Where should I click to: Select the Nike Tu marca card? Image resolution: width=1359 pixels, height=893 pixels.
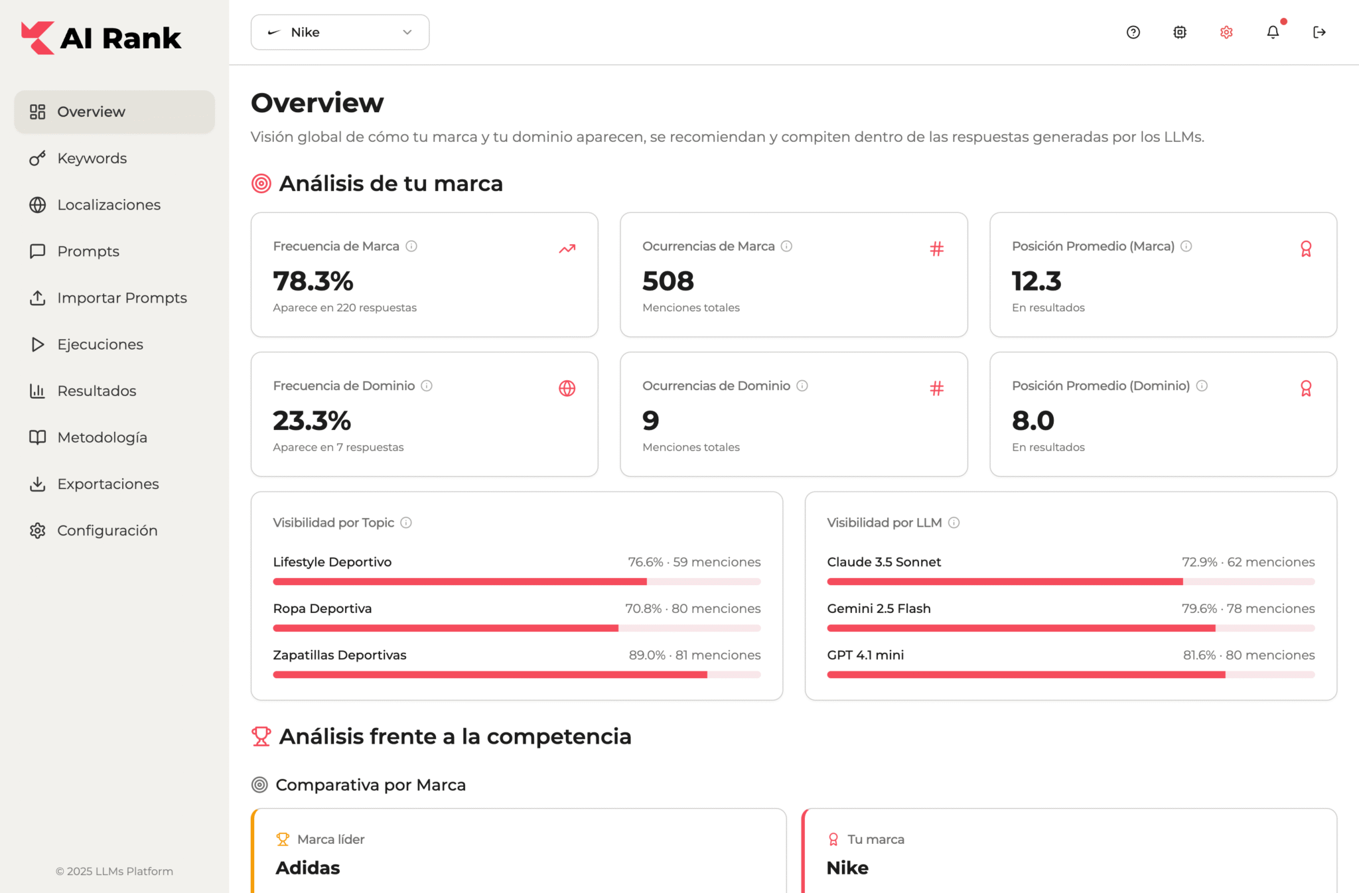1069,851
